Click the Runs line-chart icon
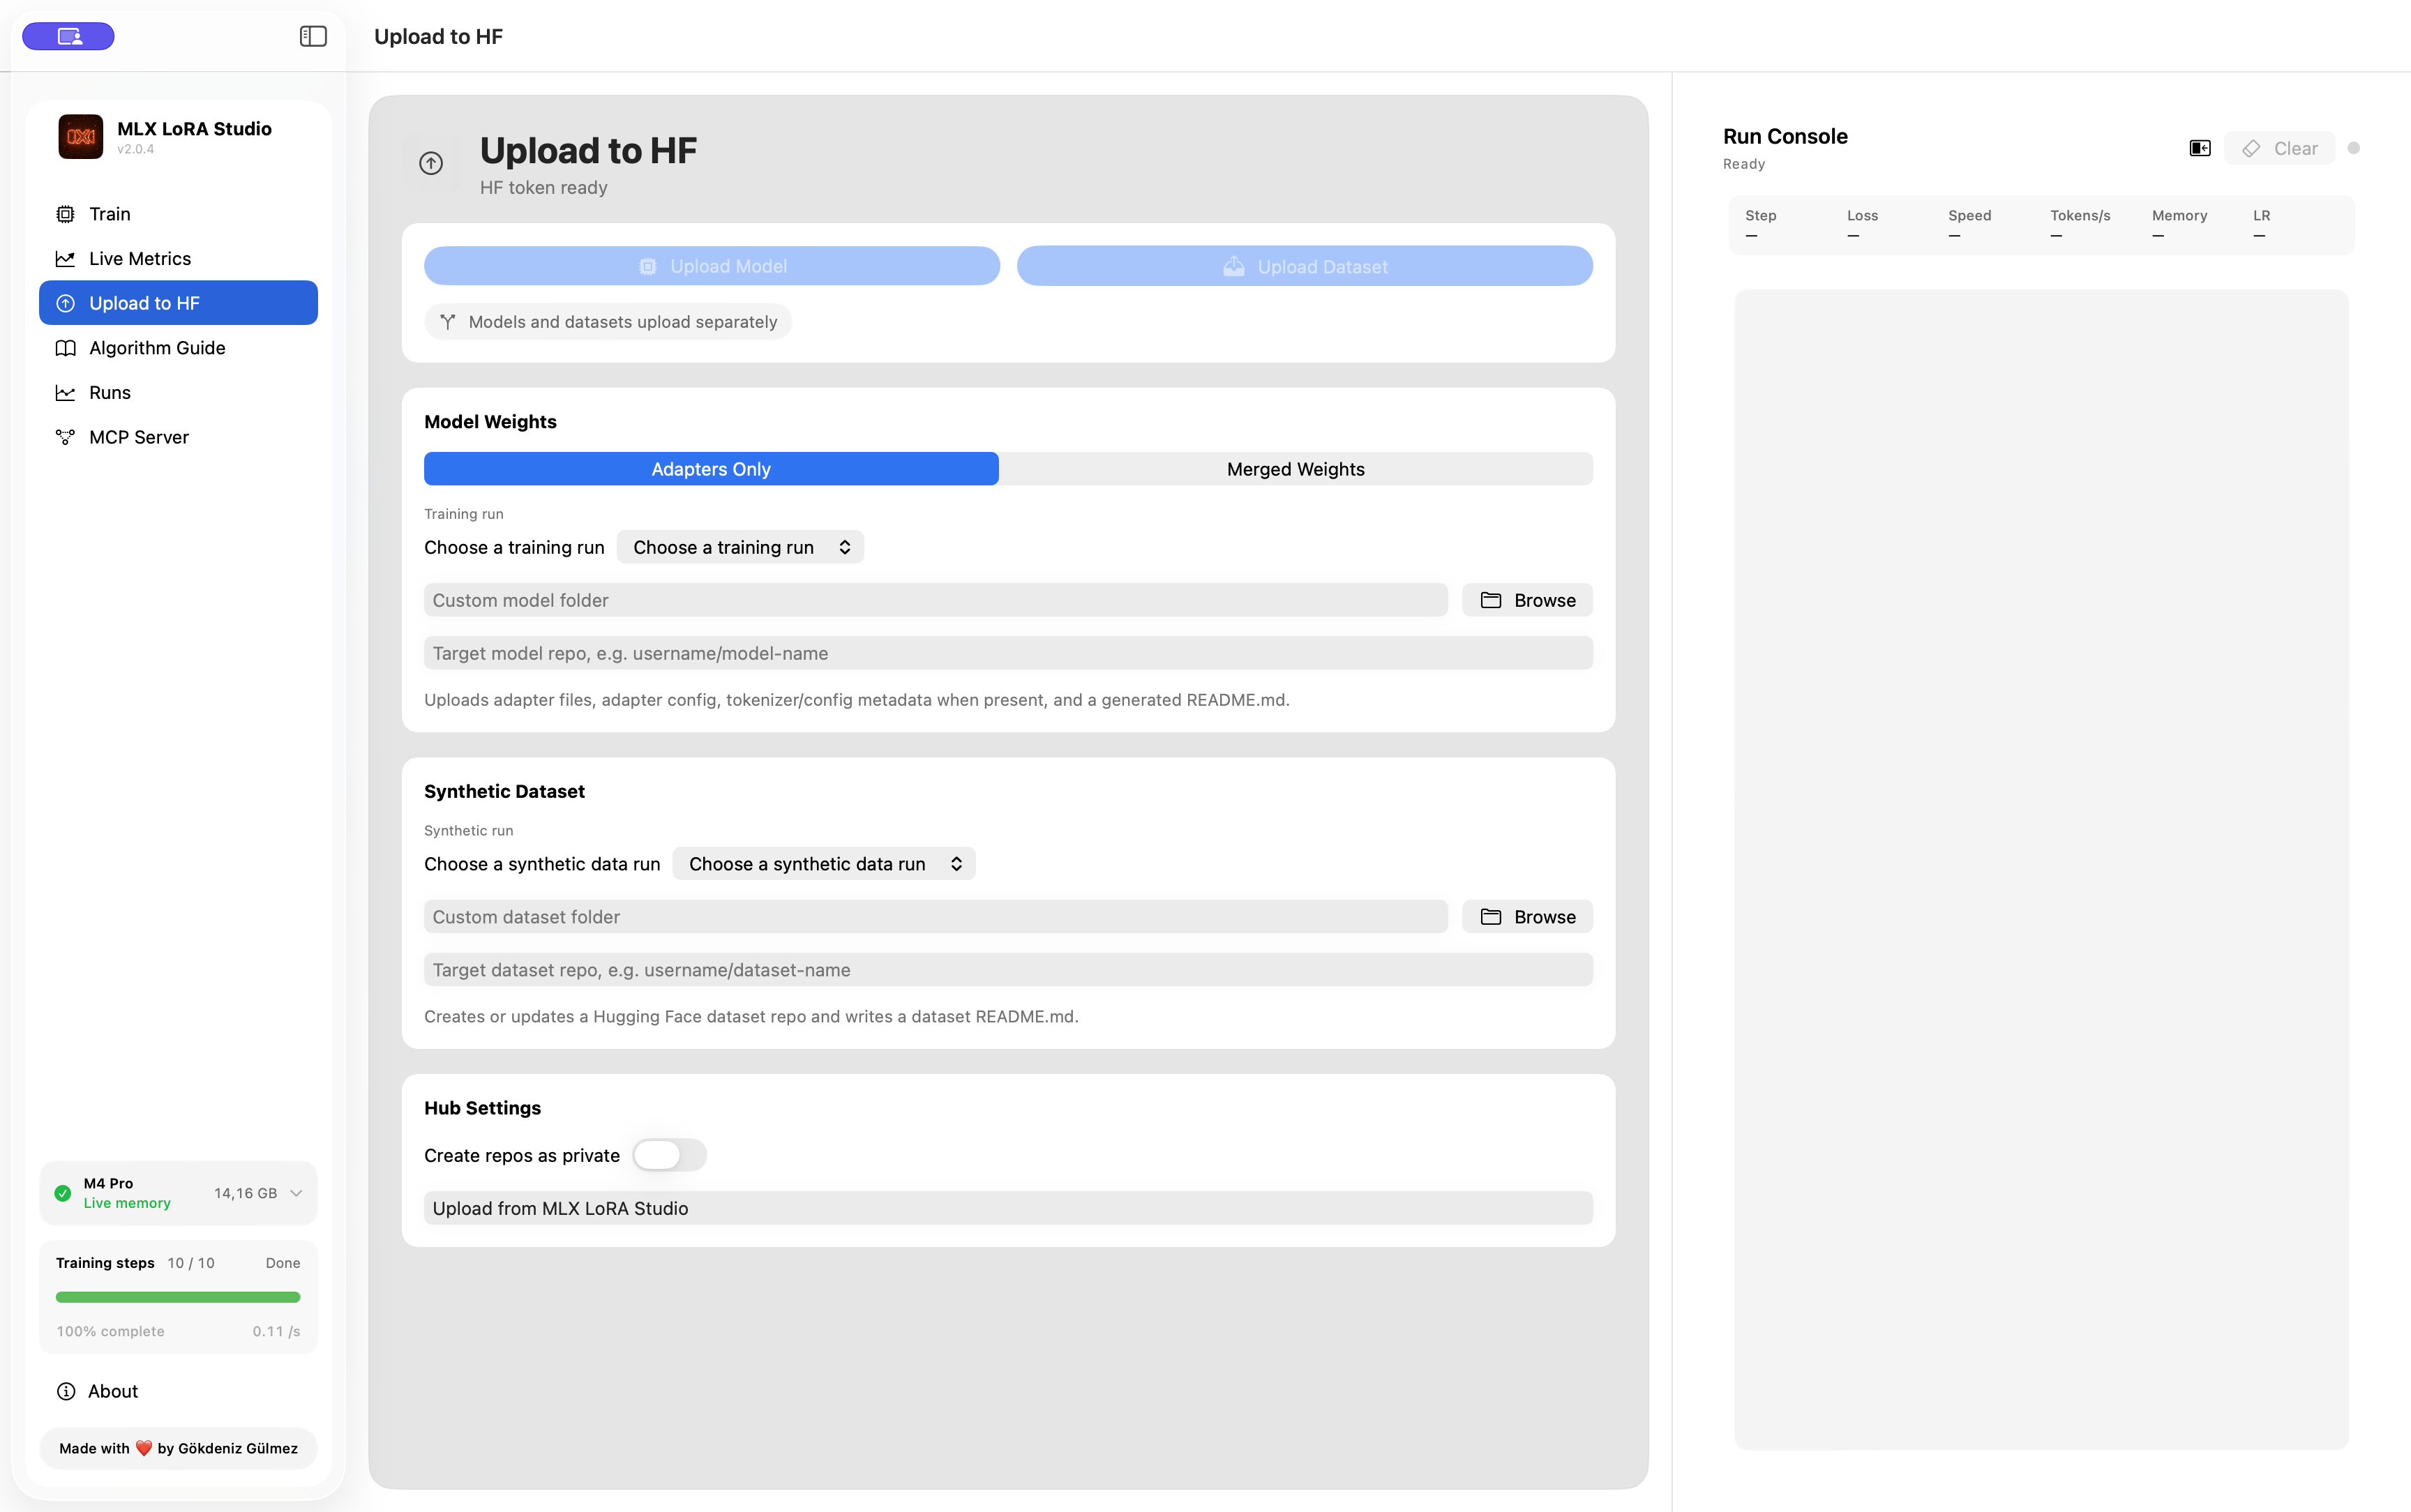Screen dimensions: 2411x1512 (65, 393)
